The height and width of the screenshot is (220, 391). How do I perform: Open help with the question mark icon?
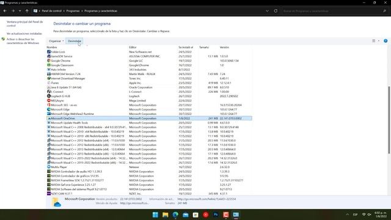386,41
